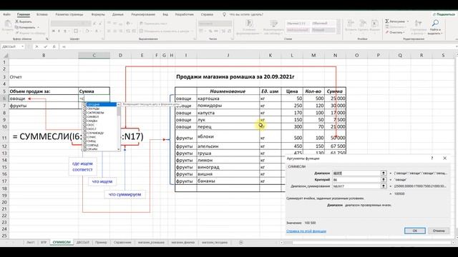This screenshot has width=458, height=257.
Task: Open the Файл menu tab
Action: tap(6, 14)
